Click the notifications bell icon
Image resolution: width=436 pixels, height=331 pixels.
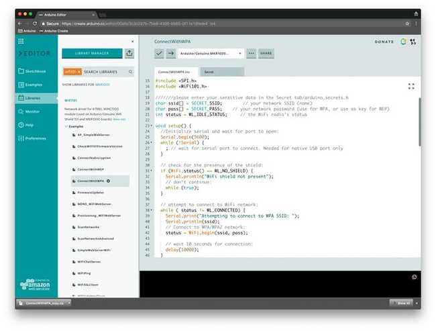point(404,42)
